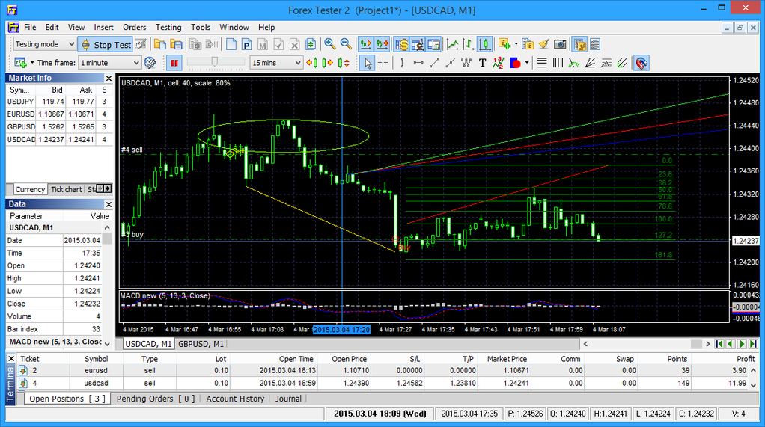Click the zoom out magnifier icon
The width and height of the screenshot is (765, 427).
coord(346,44)
